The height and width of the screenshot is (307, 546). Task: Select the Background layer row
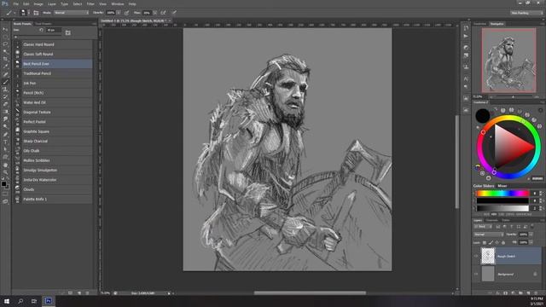point(507,275)
